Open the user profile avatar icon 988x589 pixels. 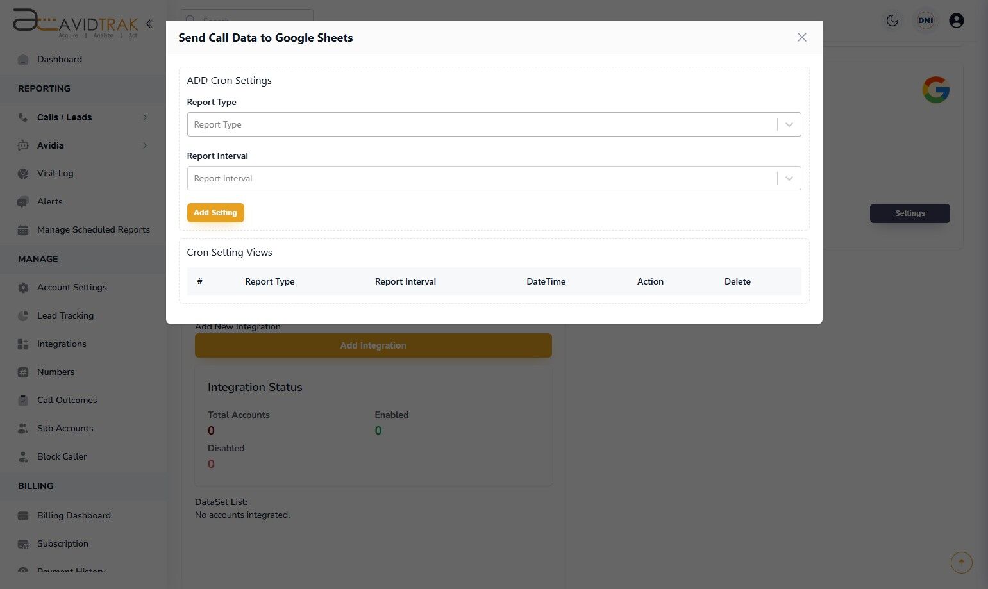pyautogui.click(x=956, y=21)
